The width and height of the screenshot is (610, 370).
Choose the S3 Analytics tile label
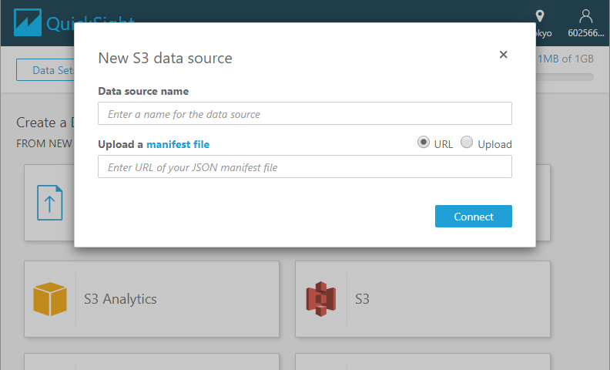pos(120,299)
